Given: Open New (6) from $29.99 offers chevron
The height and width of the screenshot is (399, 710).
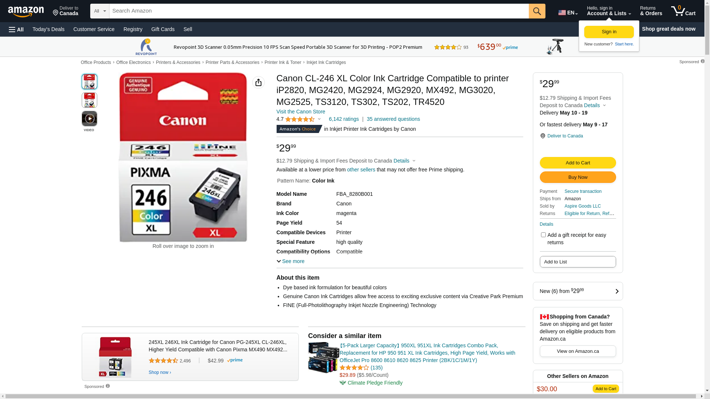Looking at the screenshot, I should pyautogui.click(x=616, y=291).
